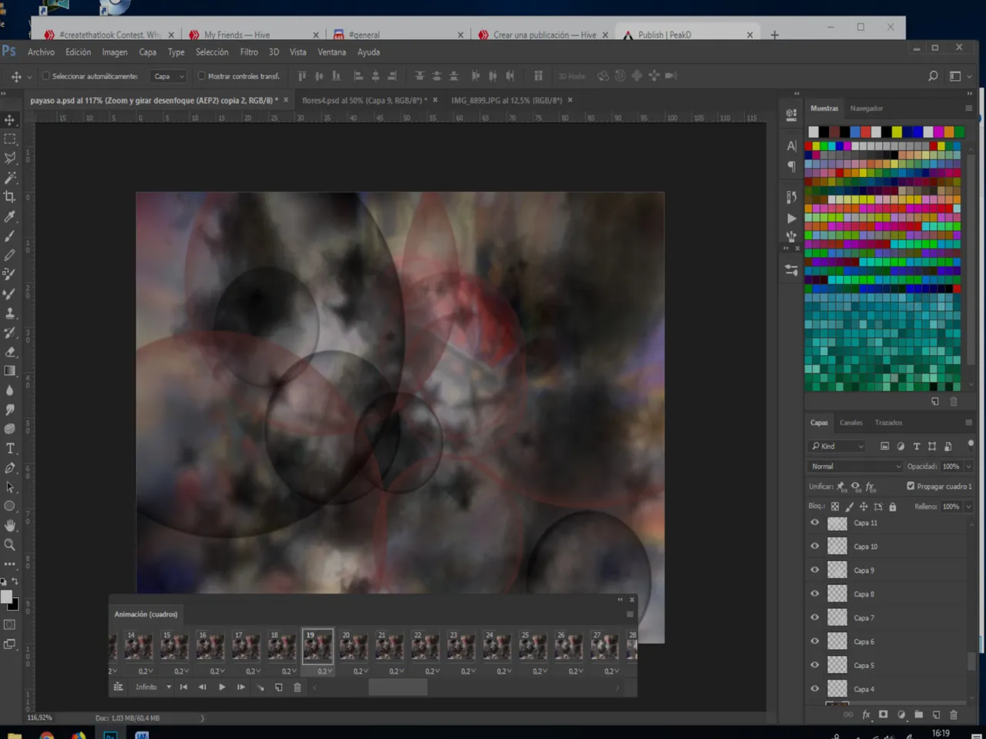The image size is (986, 739).
Task: Select frame 22 thumbnail in animation
Action: point(425,646)
